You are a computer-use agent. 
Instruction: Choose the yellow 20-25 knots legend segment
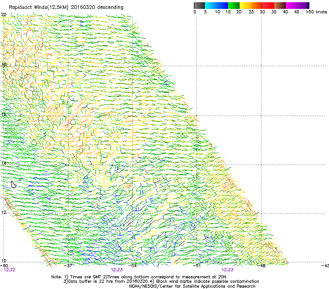245,5
